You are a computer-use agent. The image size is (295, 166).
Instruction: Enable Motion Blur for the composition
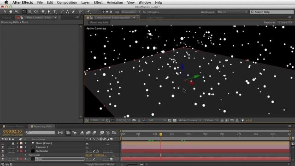tap(94, 133)
